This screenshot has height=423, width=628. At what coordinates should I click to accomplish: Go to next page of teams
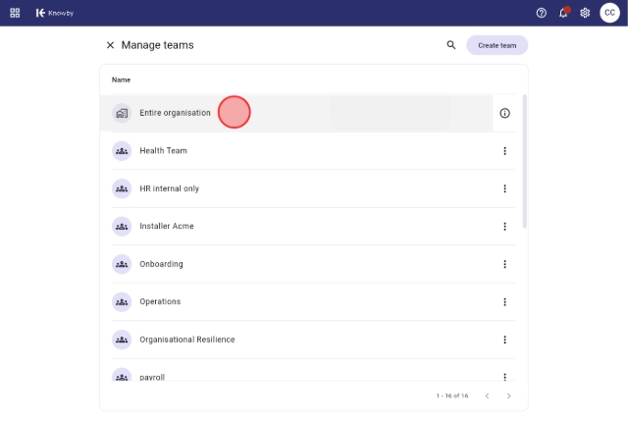click(x=508, y=396)
